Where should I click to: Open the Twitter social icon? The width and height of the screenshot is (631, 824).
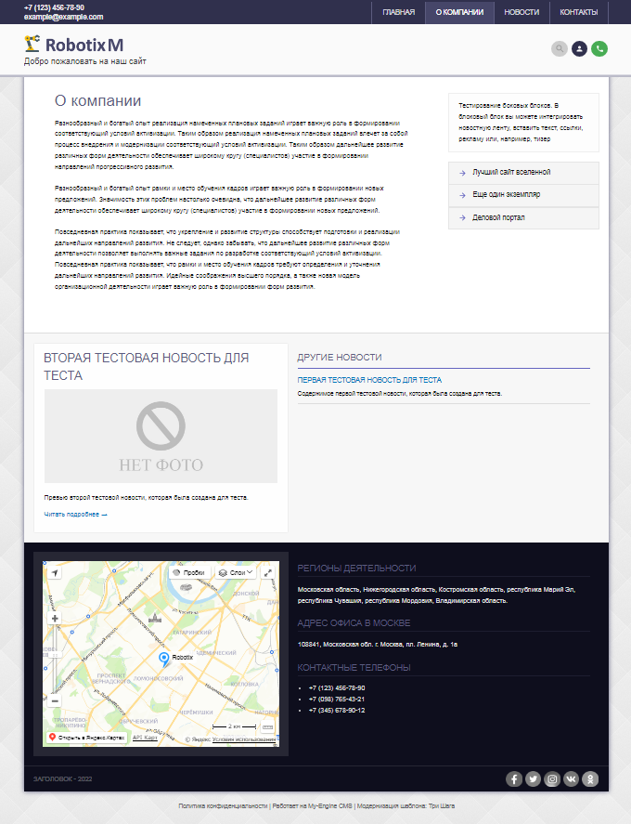click(x=533, y=778)
